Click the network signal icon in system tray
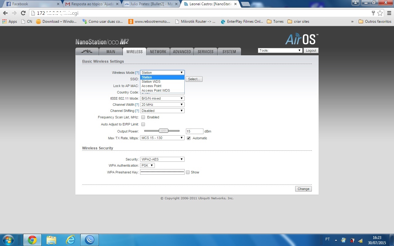The height and width of the screenshot is (246, 394). click(360, 240)
